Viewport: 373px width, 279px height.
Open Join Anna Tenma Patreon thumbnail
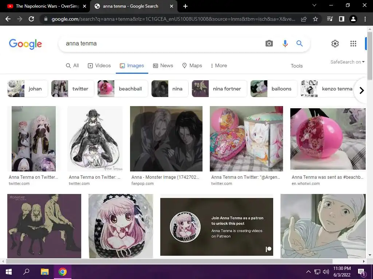click(x=216, y=227)
